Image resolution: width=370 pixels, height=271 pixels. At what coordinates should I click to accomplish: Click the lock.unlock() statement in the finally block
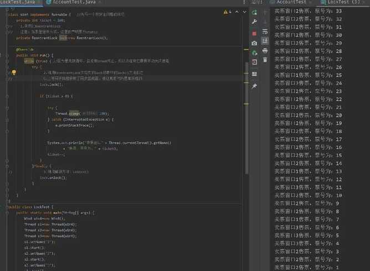click(53, 178)
